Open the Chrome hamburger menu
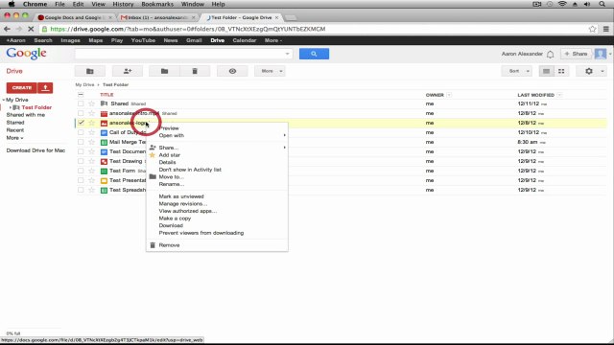 click(605, 29)
